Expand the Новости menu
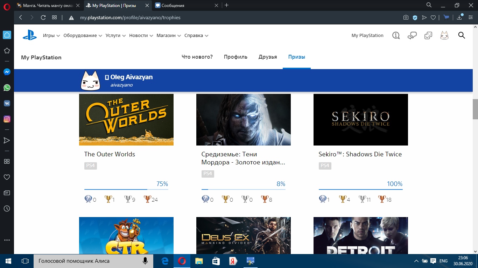The width and height of the screenshot is (478, 268). (x=141, y=36)
